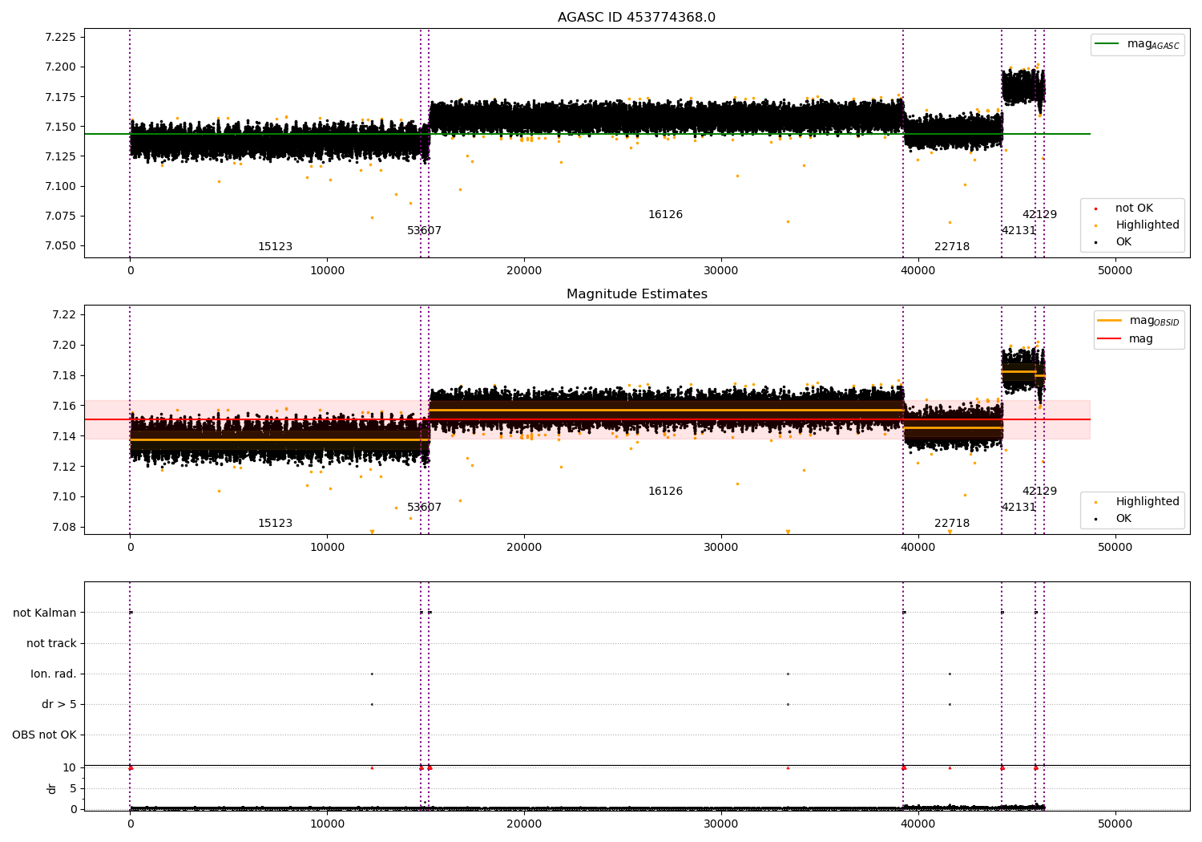The height and width of the screenshot is (842, 1202).
Task: Click the 10000 x-axis tick under Magnitude Estimates plot
Action: click(x=327, y=548)
